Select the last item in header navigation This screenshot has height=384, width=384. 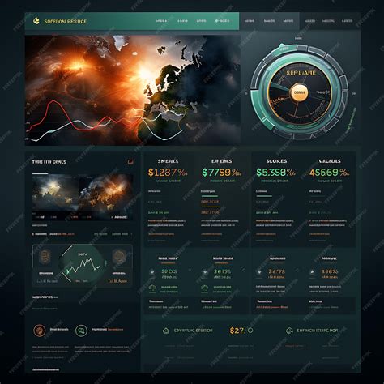click(347, 21)
